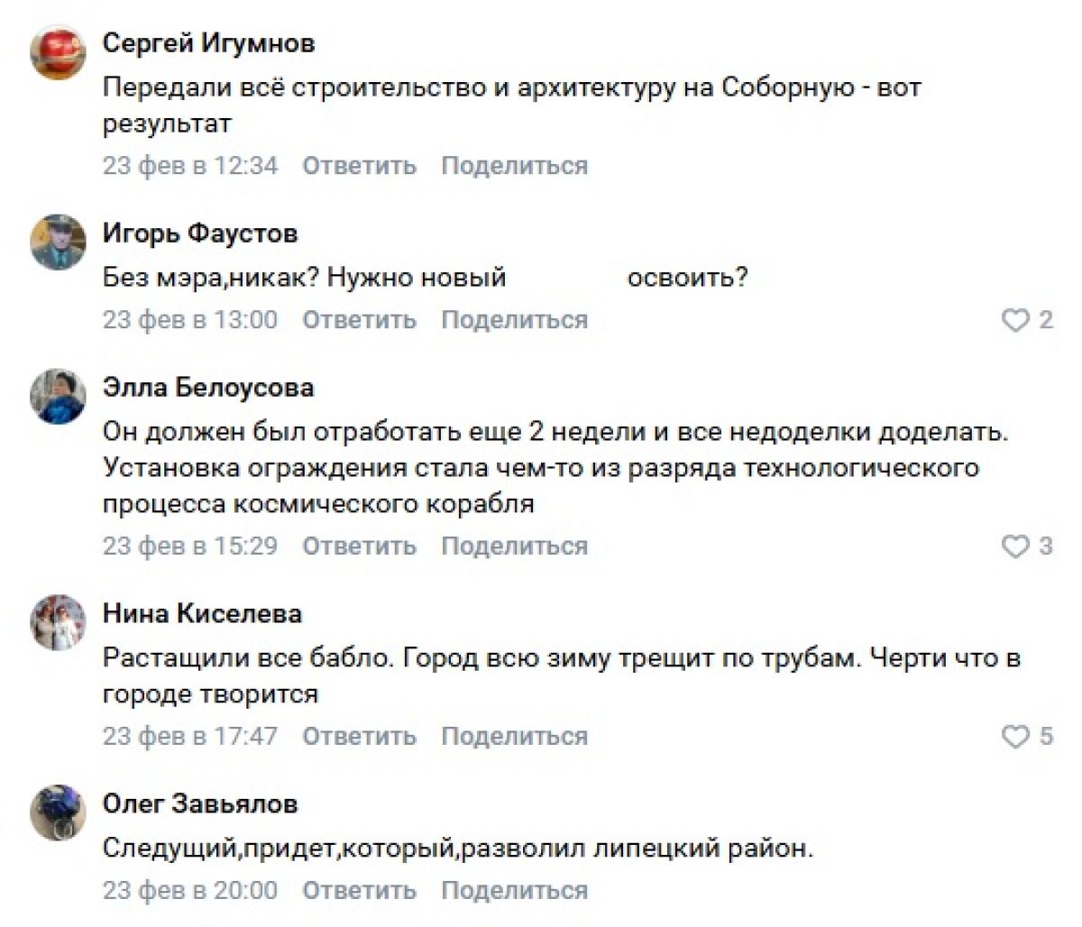Share the comment posted at 15:29
Viewport: 1082px width, 927px height.
pos(514,546)
